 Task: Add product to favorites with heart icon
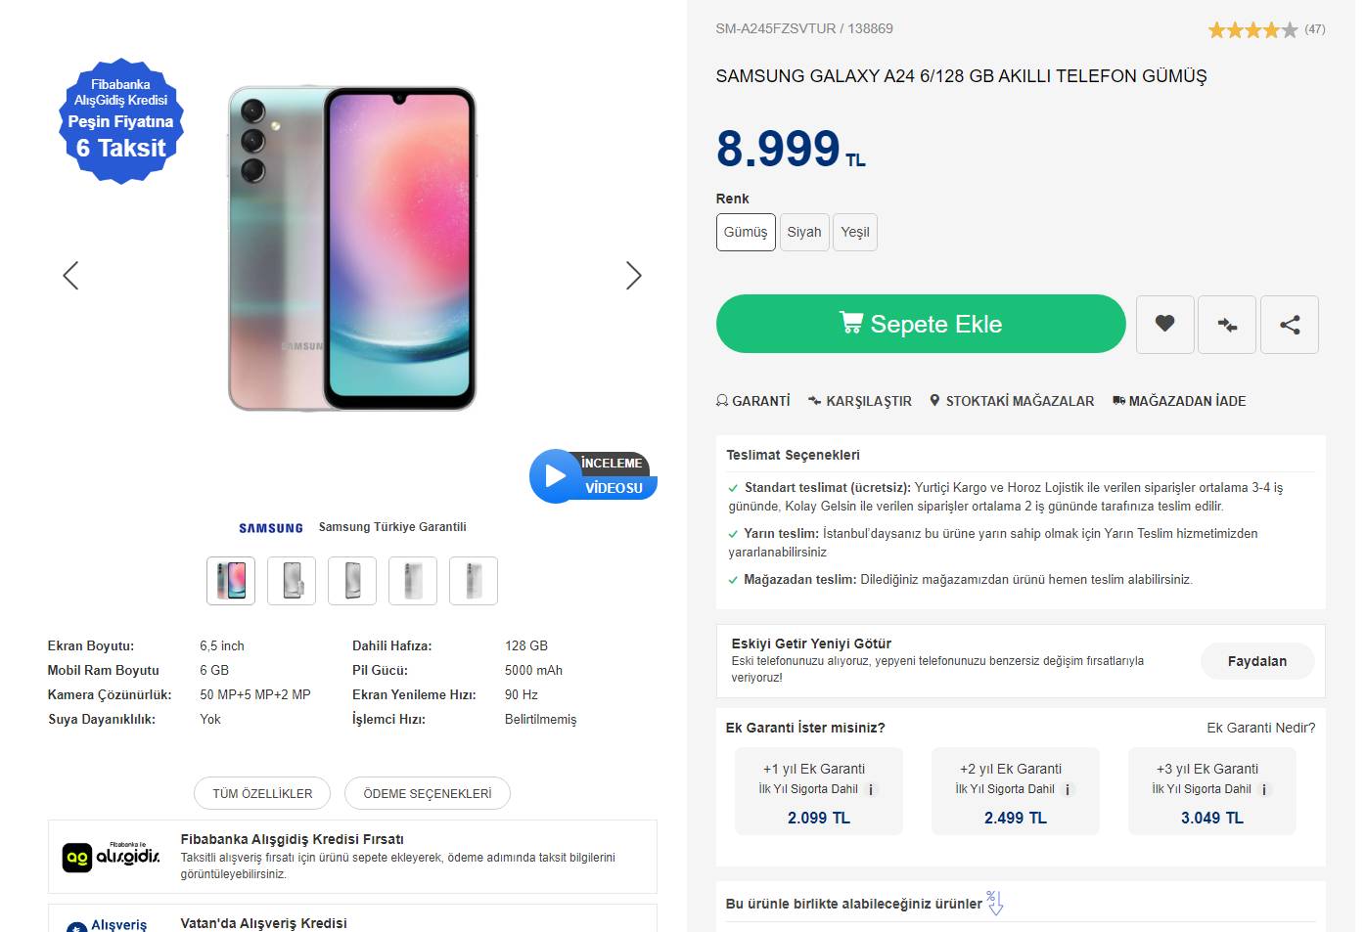pyautogui.click(x=1164, y=324)
